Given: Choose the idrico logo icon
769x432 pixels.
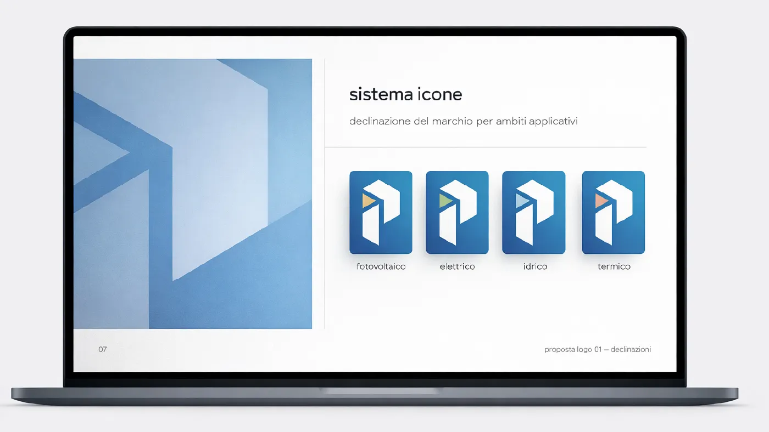Looking at the screenshot, I should 533,212.
